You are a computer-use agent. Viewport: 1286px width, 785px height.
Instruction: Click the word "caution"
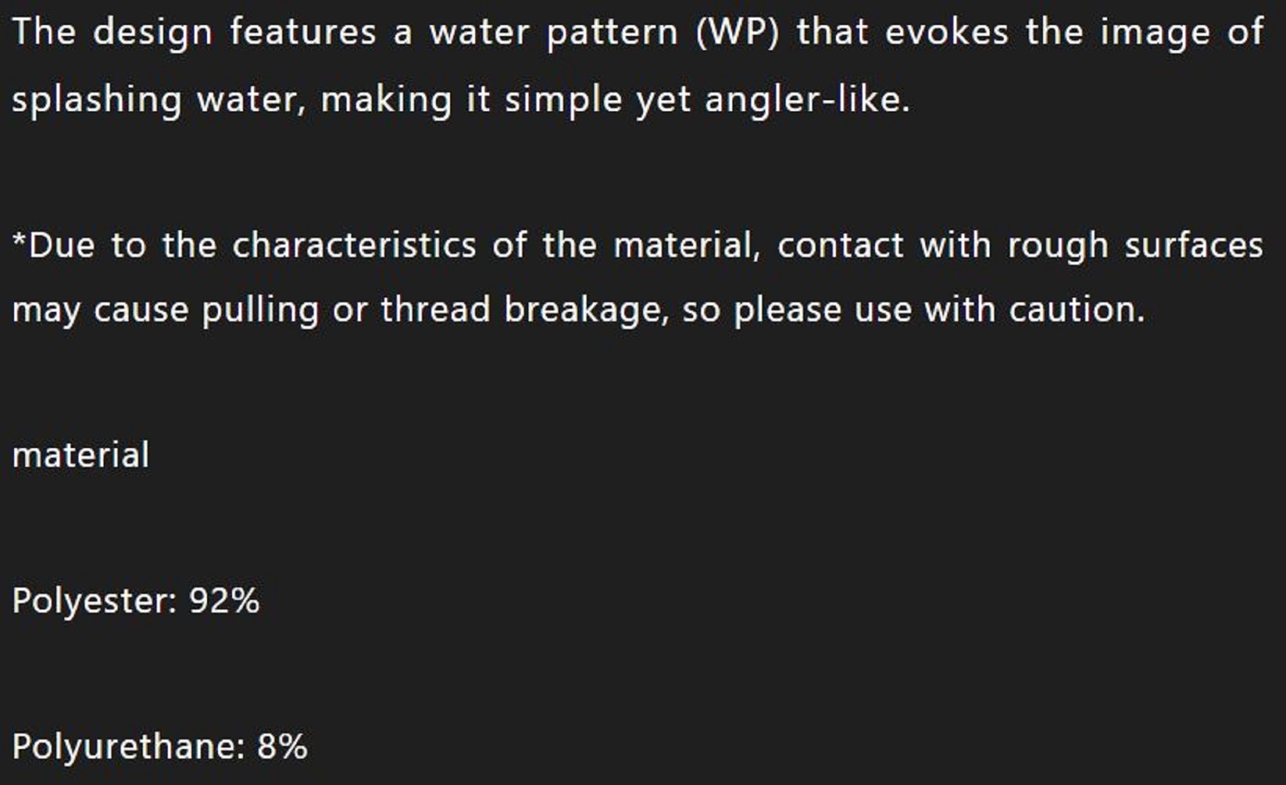coord(1076,311)
